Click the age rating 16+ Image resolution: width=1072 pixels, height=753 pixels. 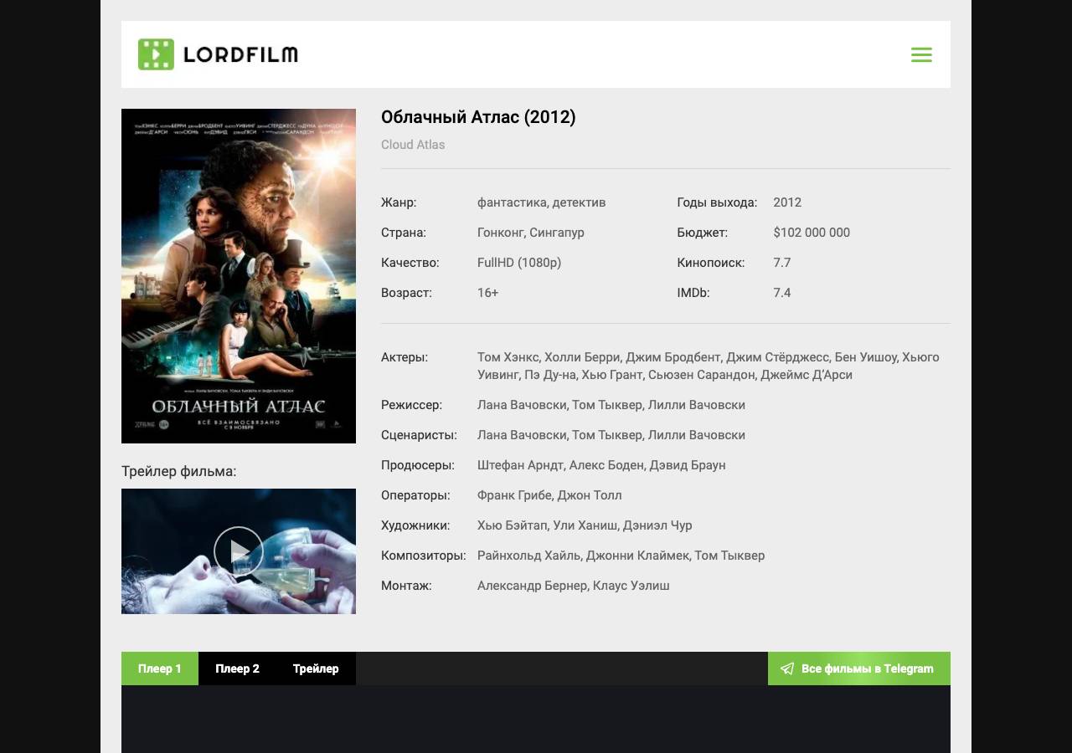click(x=488, y=293)
